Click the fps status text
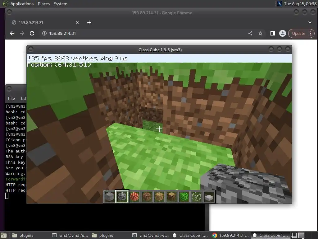The image size is (318, 239). (x=77, y=59)
